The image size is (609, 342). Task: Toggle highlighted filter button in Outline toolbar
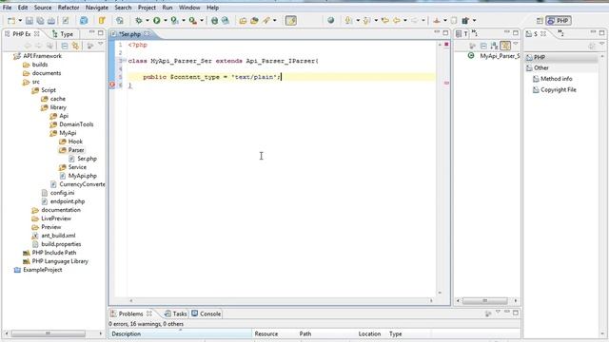tap(505, 47)
